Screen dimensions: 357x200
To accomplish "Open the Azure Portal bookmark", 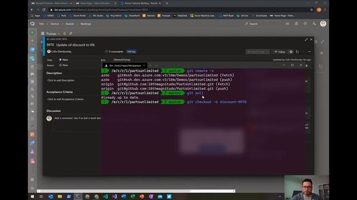I will [x=78, y=16].
